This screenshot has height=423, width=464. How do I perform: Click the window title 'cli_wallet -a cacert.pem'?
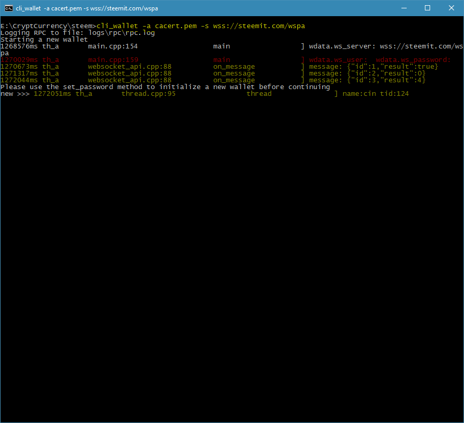click(x=87, y=8)
